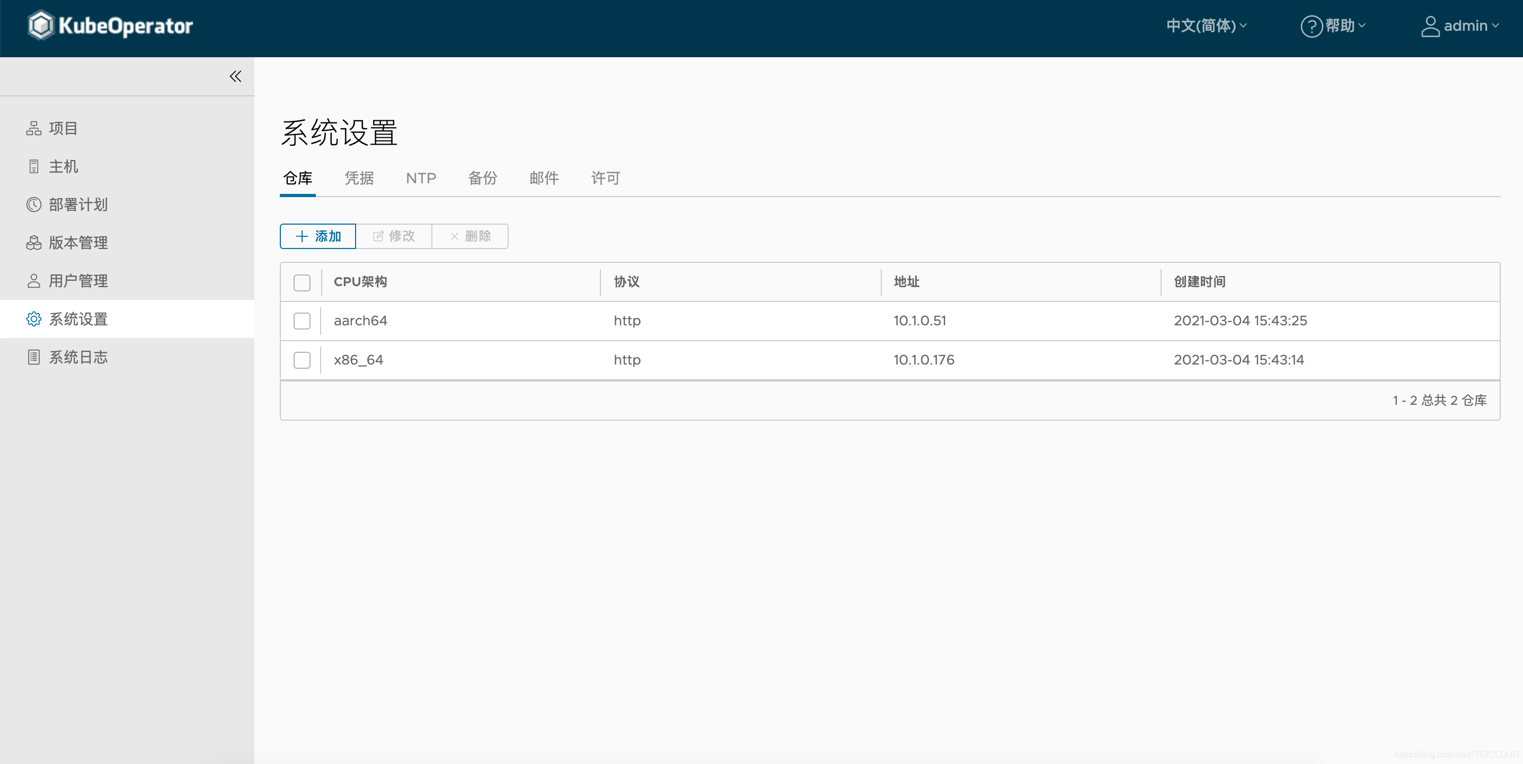Switch to the 凭据 credentials tab

tap(359, 178)
